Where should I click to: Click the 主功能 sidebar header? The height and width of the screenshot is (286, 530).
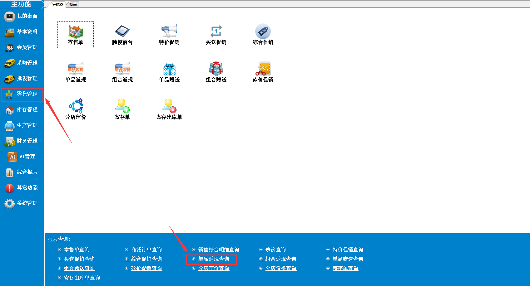tap(22, 4)
